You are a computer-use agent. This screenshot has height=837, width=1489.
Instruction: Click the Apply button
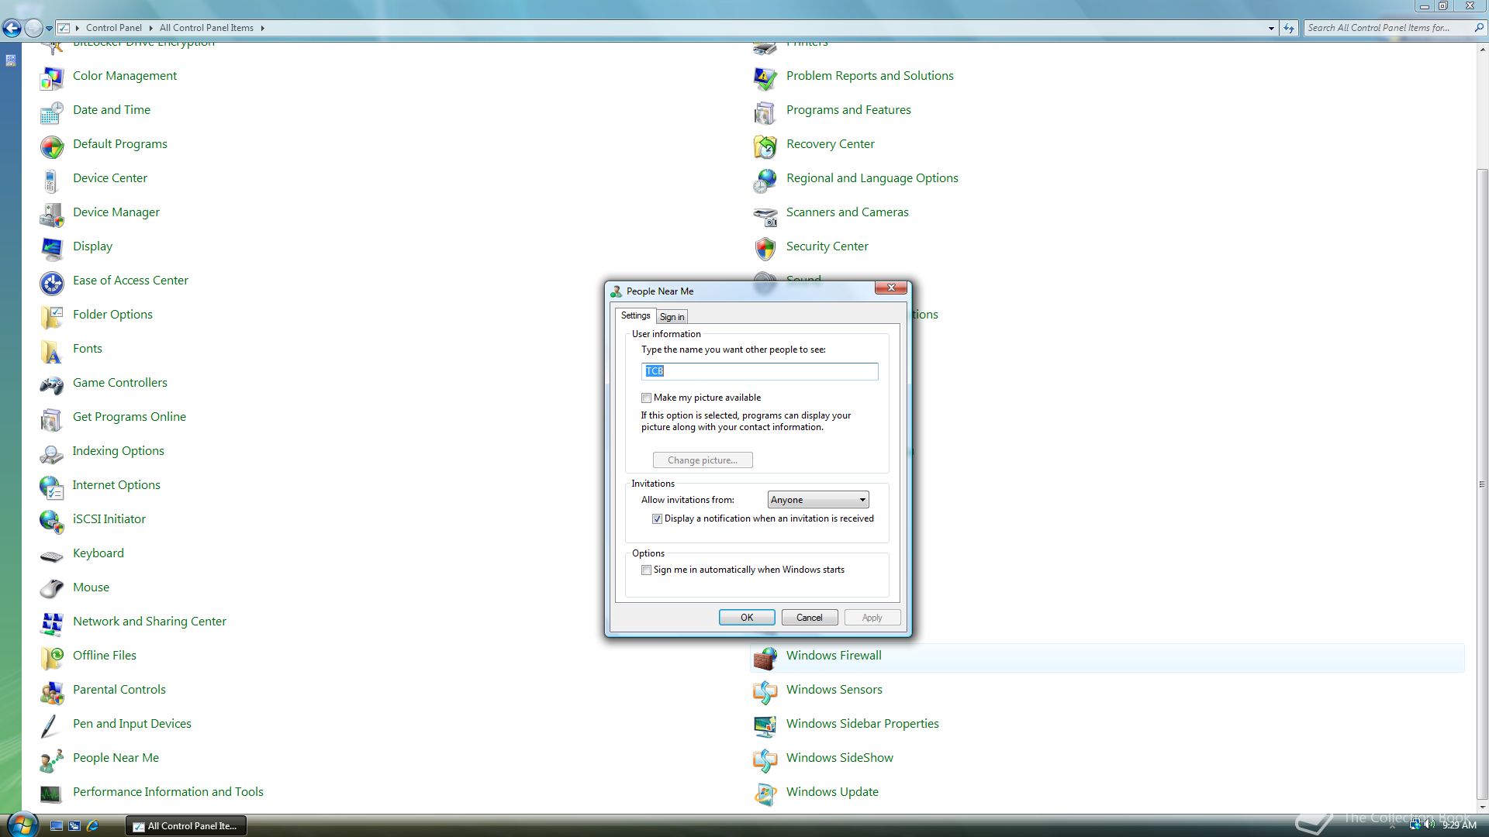(872, 618)
